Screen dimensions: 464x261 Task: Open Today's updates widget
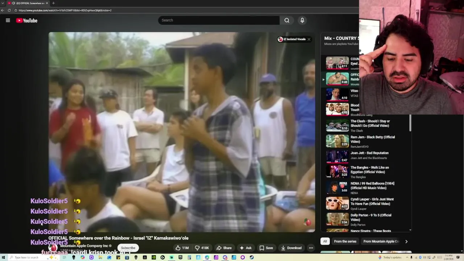click(390, 257)
